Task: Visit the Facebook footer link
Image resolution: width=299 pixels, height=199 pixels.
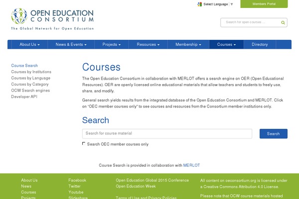Action: [77, 180]
